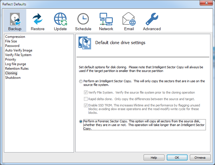Screen dimensions: 215x165
Task: Select Retention Rules in the list
Action: (17, 69)
